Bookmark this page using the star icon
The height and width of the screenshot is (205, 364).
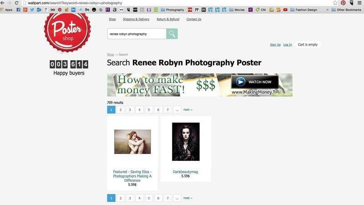click(335, 3)
